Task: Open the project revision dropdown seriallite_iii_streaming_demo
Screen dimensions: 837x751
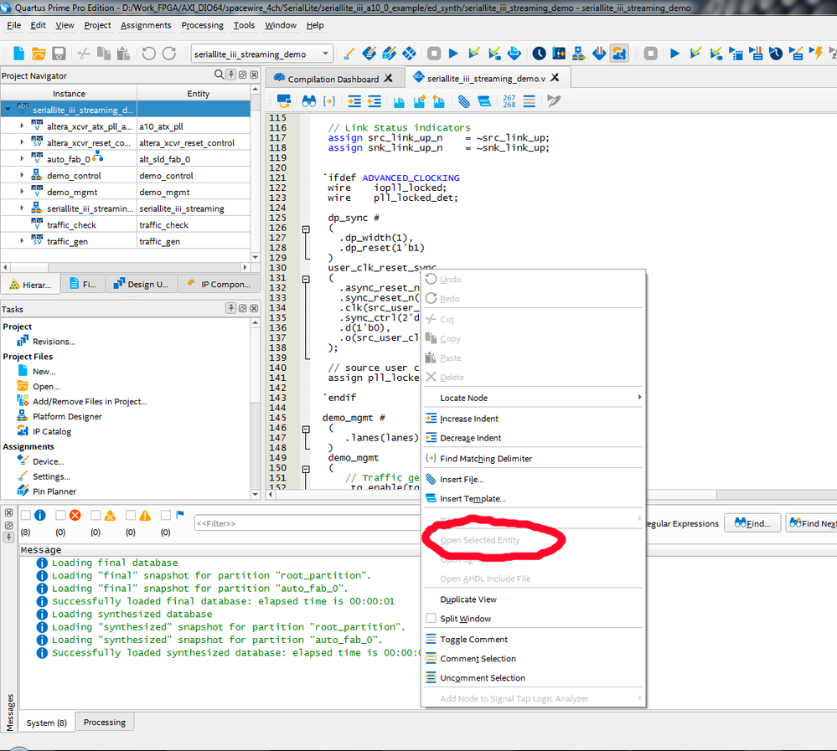Action: pyautogui.click(x=261, y=54)
